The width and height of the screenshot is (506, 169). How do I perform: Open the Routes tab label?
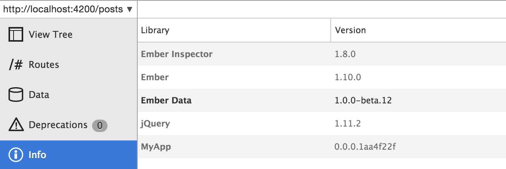pos(44,64)
